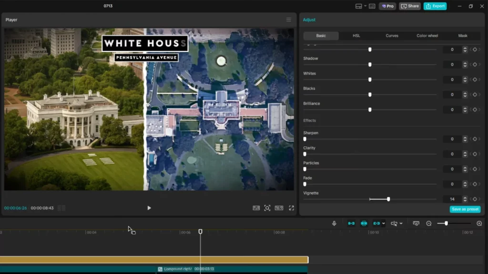Click the Full quality preview icon
The height and width of the screenshot is (274, 488).
(x=256, y=208)
